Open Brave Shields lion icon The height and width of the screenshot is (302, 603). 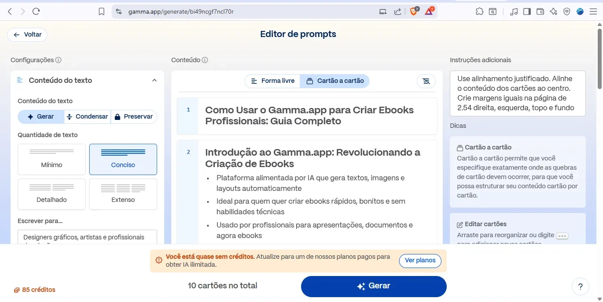click(x=414, y=11)
